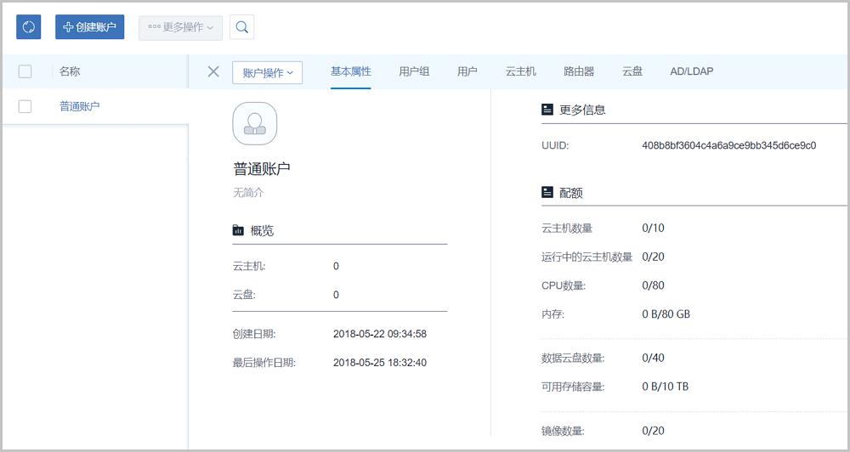Open the 云主机 tab
The width and height of the screenshot is (850, 452).
pyautogui.click(x=520, y=71)
